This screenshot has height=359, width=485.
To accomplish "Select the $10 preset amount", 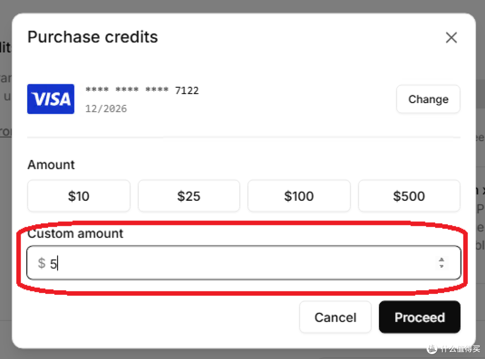I will [x=79, y=196].
